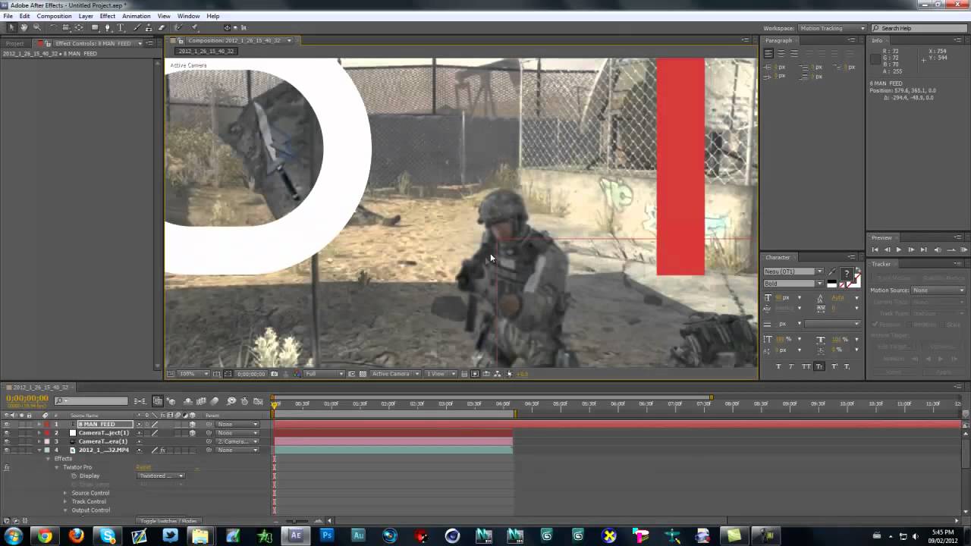This screenshot has height=546, width=971.
Task: Enable All Caps text style
Action: [806, 366]
